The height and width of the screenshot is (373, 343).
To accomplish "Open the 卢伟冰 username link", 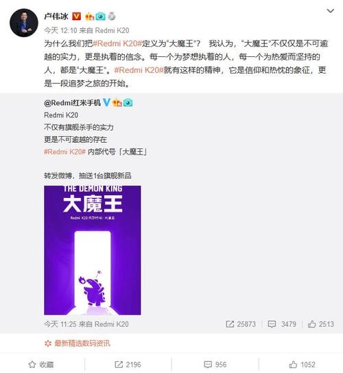I will 56,16.
